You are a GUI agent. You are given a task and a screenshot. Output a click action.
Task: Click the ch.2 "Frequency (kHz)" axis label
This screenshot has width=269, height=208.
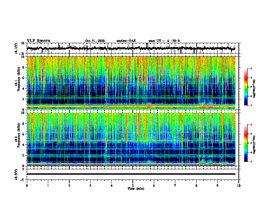tap(19, 136)
